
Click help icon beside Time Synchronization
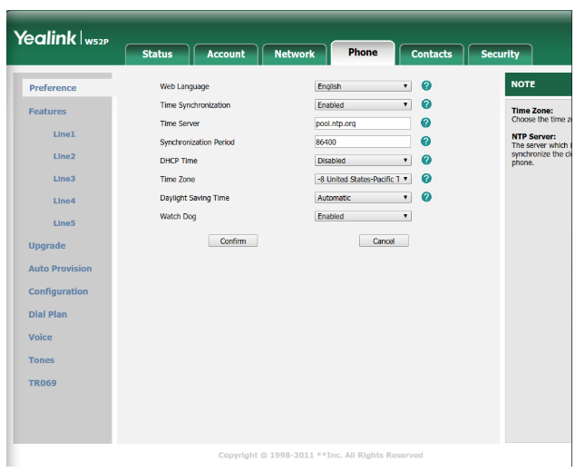426,104
